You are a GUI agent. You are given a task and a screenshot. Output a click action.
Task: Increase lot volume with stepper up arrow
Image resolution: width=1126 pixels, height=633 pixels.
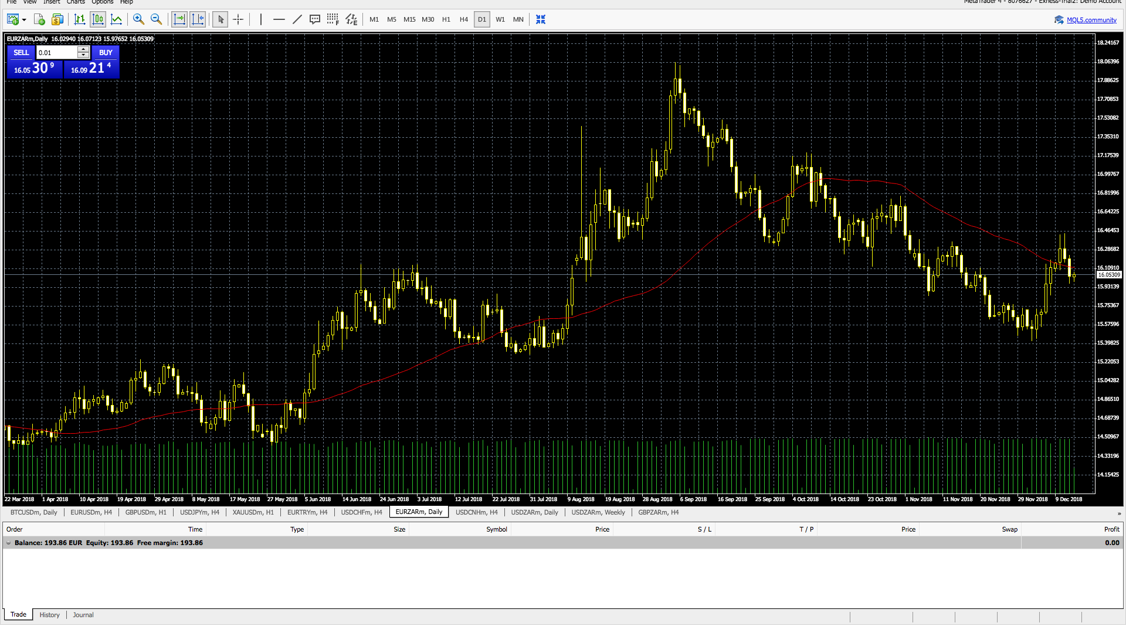tap(83, 50)
